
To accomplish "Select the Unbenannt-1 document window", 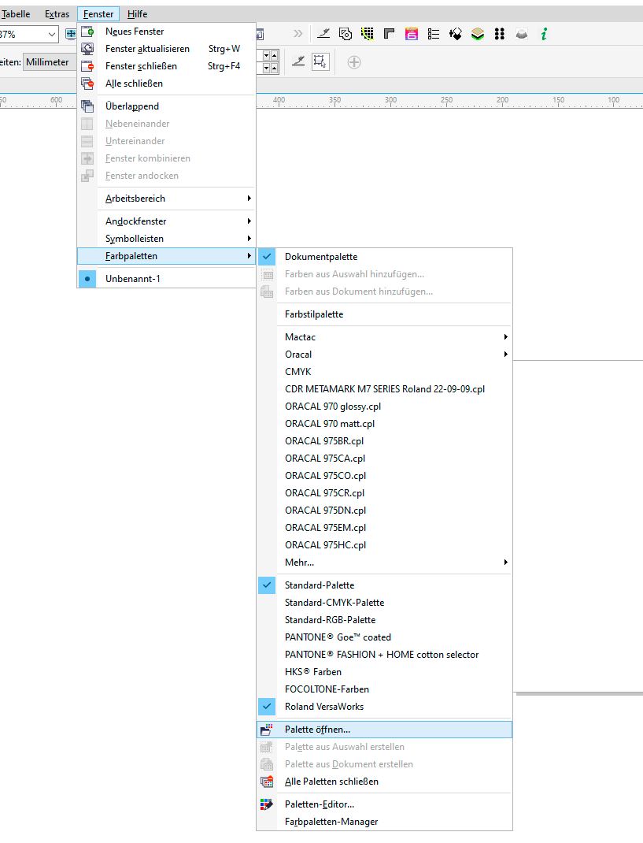I will 132,279.
